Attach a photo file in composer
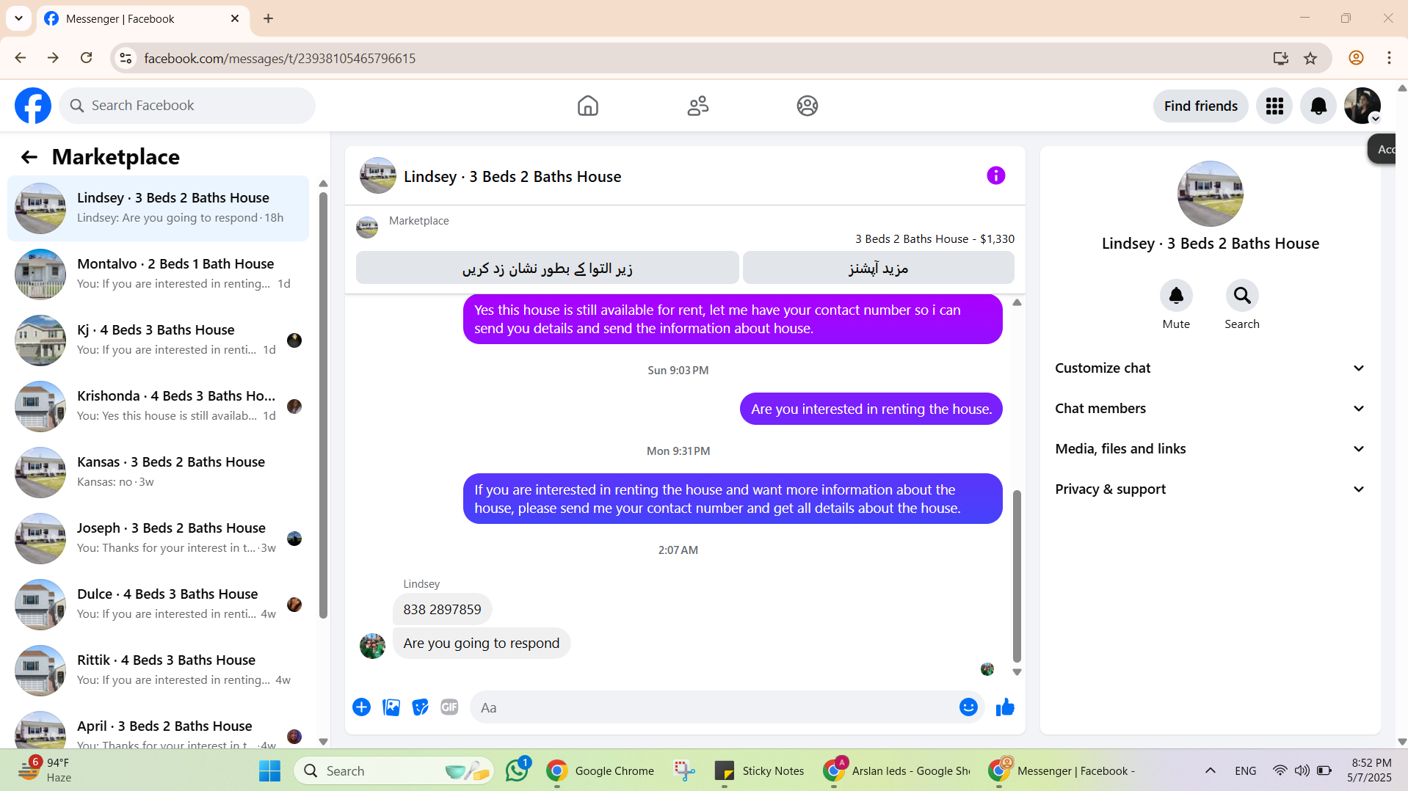 (x=391, y=707)
